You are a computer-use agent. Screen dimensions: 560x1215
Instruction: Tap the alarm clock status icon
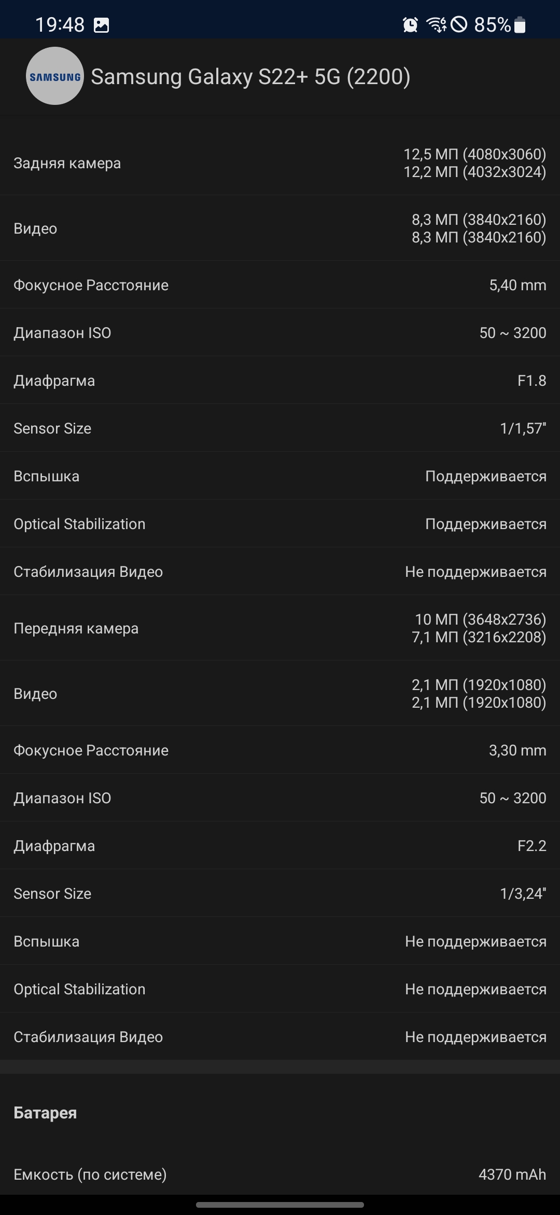(410, 24)
